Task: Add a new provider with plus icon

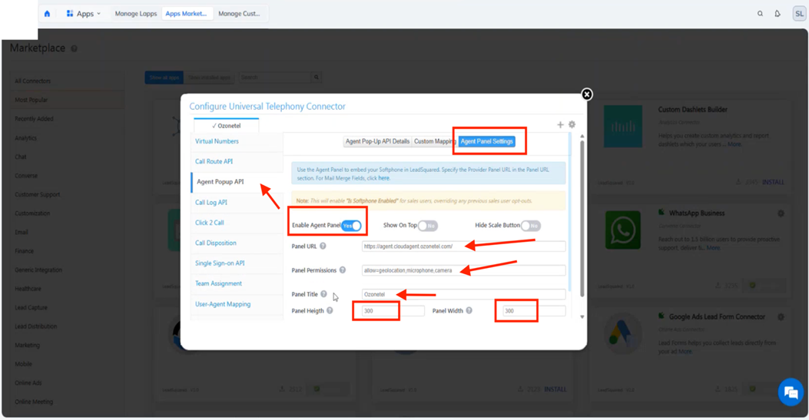Action: click(560, 124)
